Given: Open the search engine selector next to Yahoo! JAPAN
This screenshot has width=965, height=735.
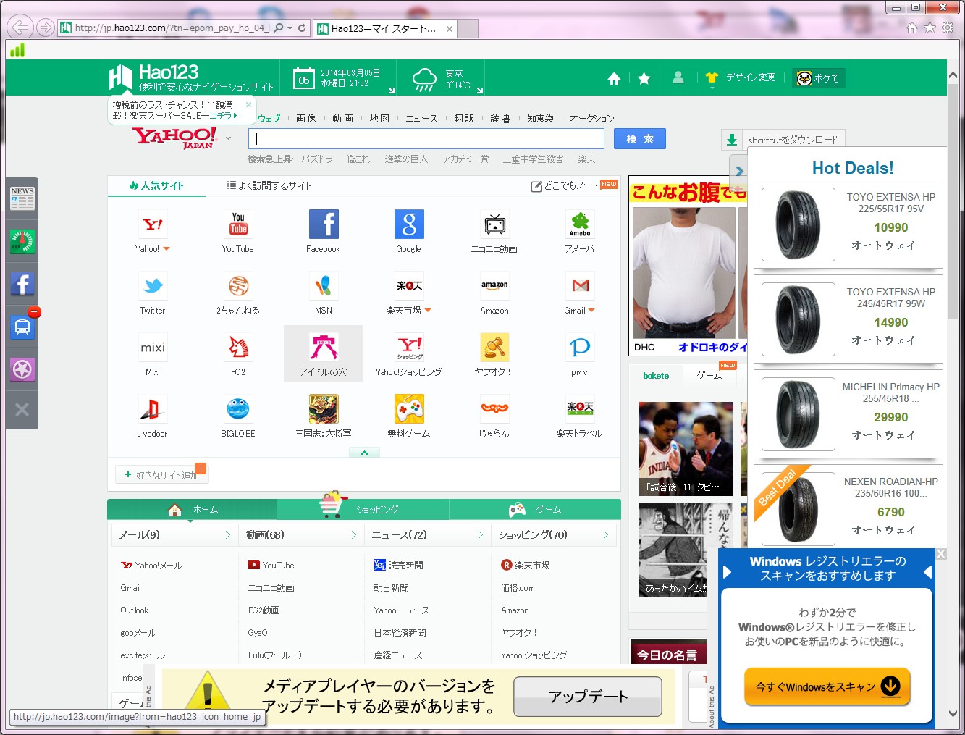Looking at the screenshot, I should pos(228,138).
